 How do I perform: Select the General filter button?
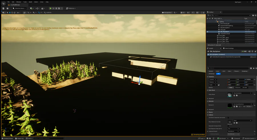tap(211, 71)
